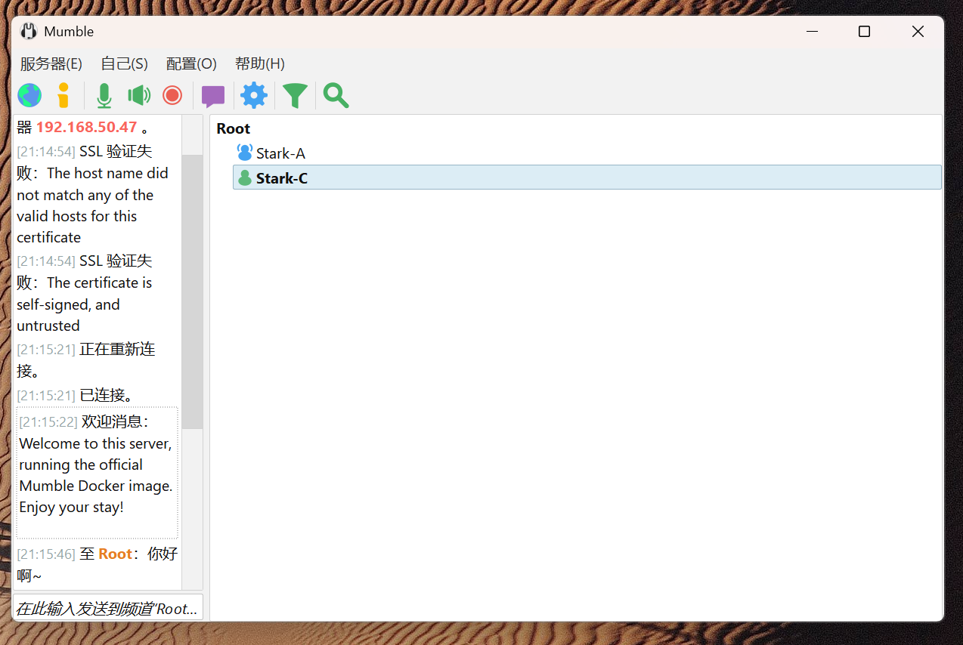Image resolution: width=963 pixels, height=645 pixels.
Task: Click the Mumble app icon in the title bar
Action: [x=29, y=32]
